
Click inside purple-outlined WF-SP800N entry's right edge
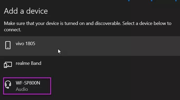[48, 86]
